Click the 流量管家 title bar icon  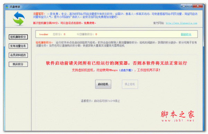(7, 7)
